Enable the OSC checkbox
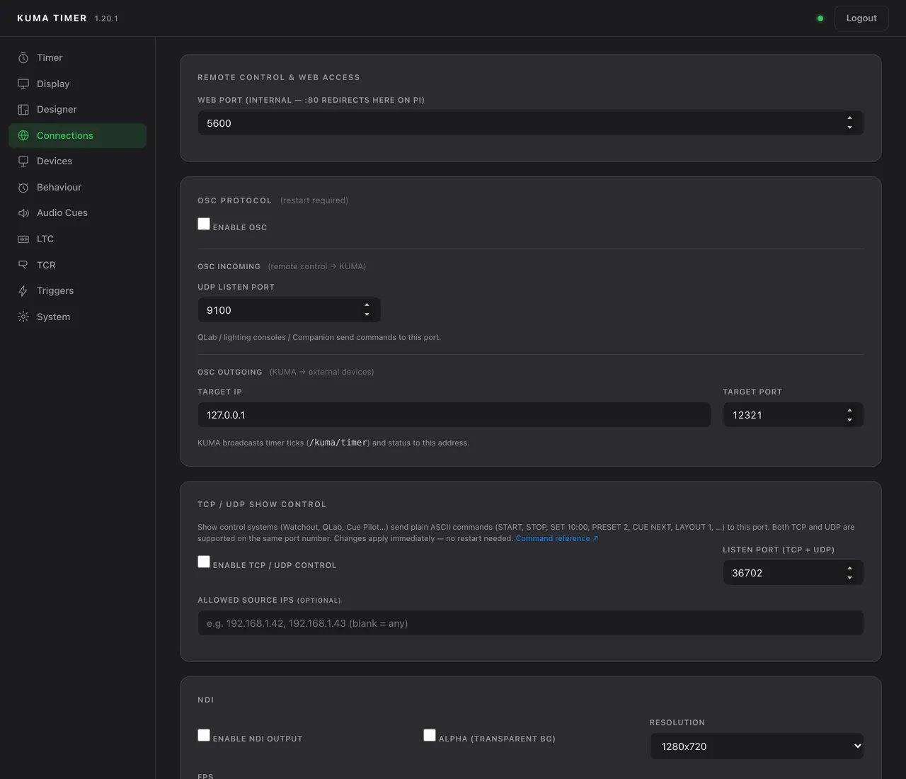 coord(204,224)
